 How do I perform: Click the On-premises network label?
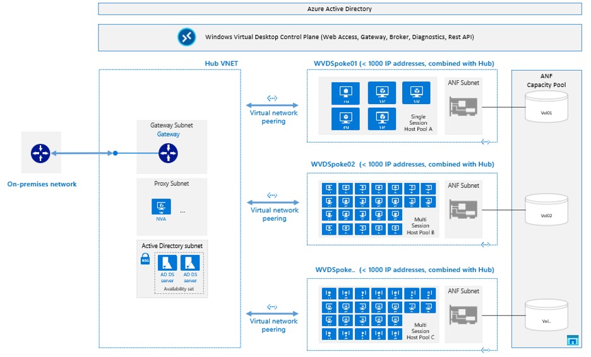coord(42,184)
